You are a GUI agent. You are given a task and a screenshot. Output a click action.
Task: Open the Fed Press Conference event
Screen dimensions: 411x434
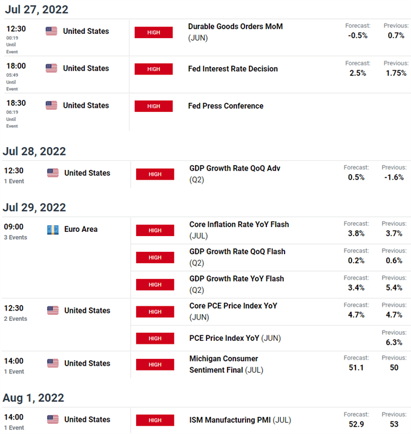pos(225,106)
